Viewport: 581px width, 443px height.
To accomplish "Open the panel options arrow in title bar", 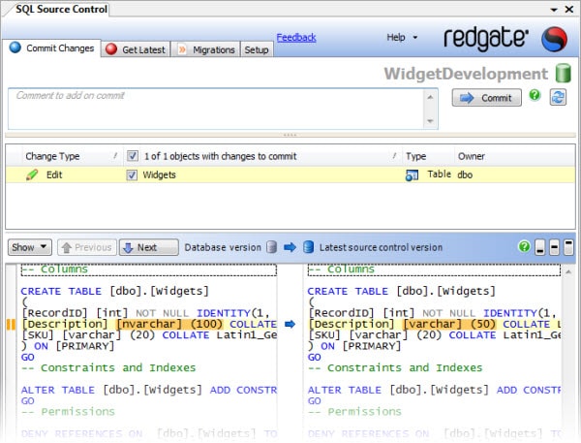I will click(x=553, y=9).
